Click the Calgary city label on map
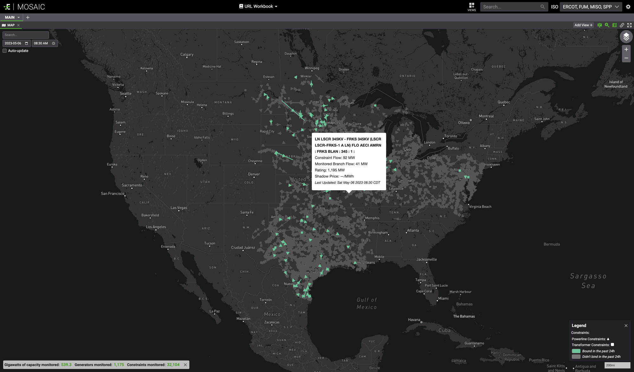The width and height of the screenshot is (634, 372). coord(187,55)
